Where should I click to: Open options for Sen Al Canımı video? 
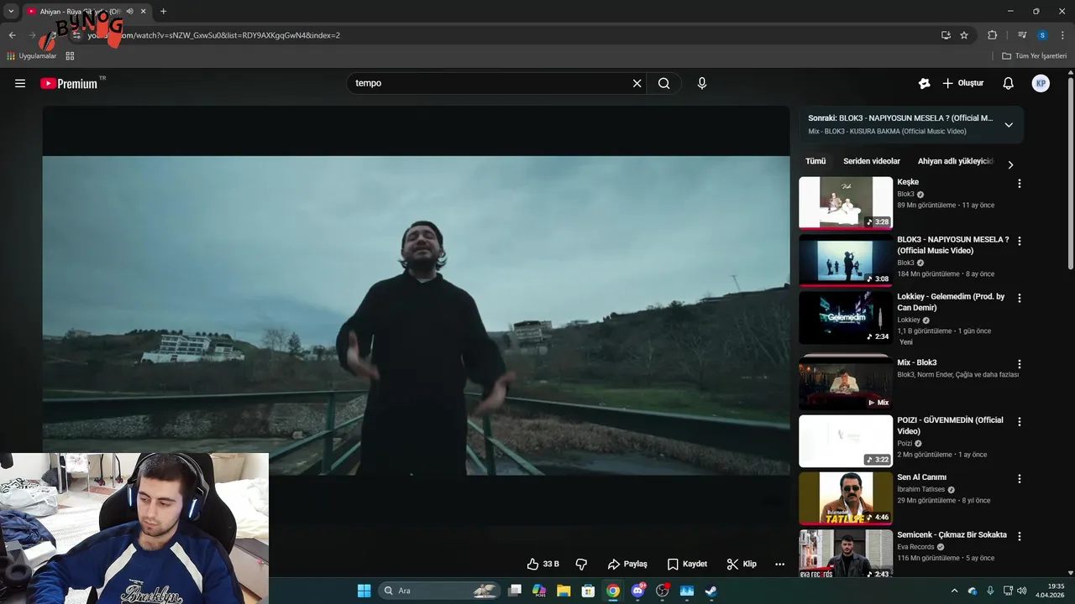click(1020, 478)
